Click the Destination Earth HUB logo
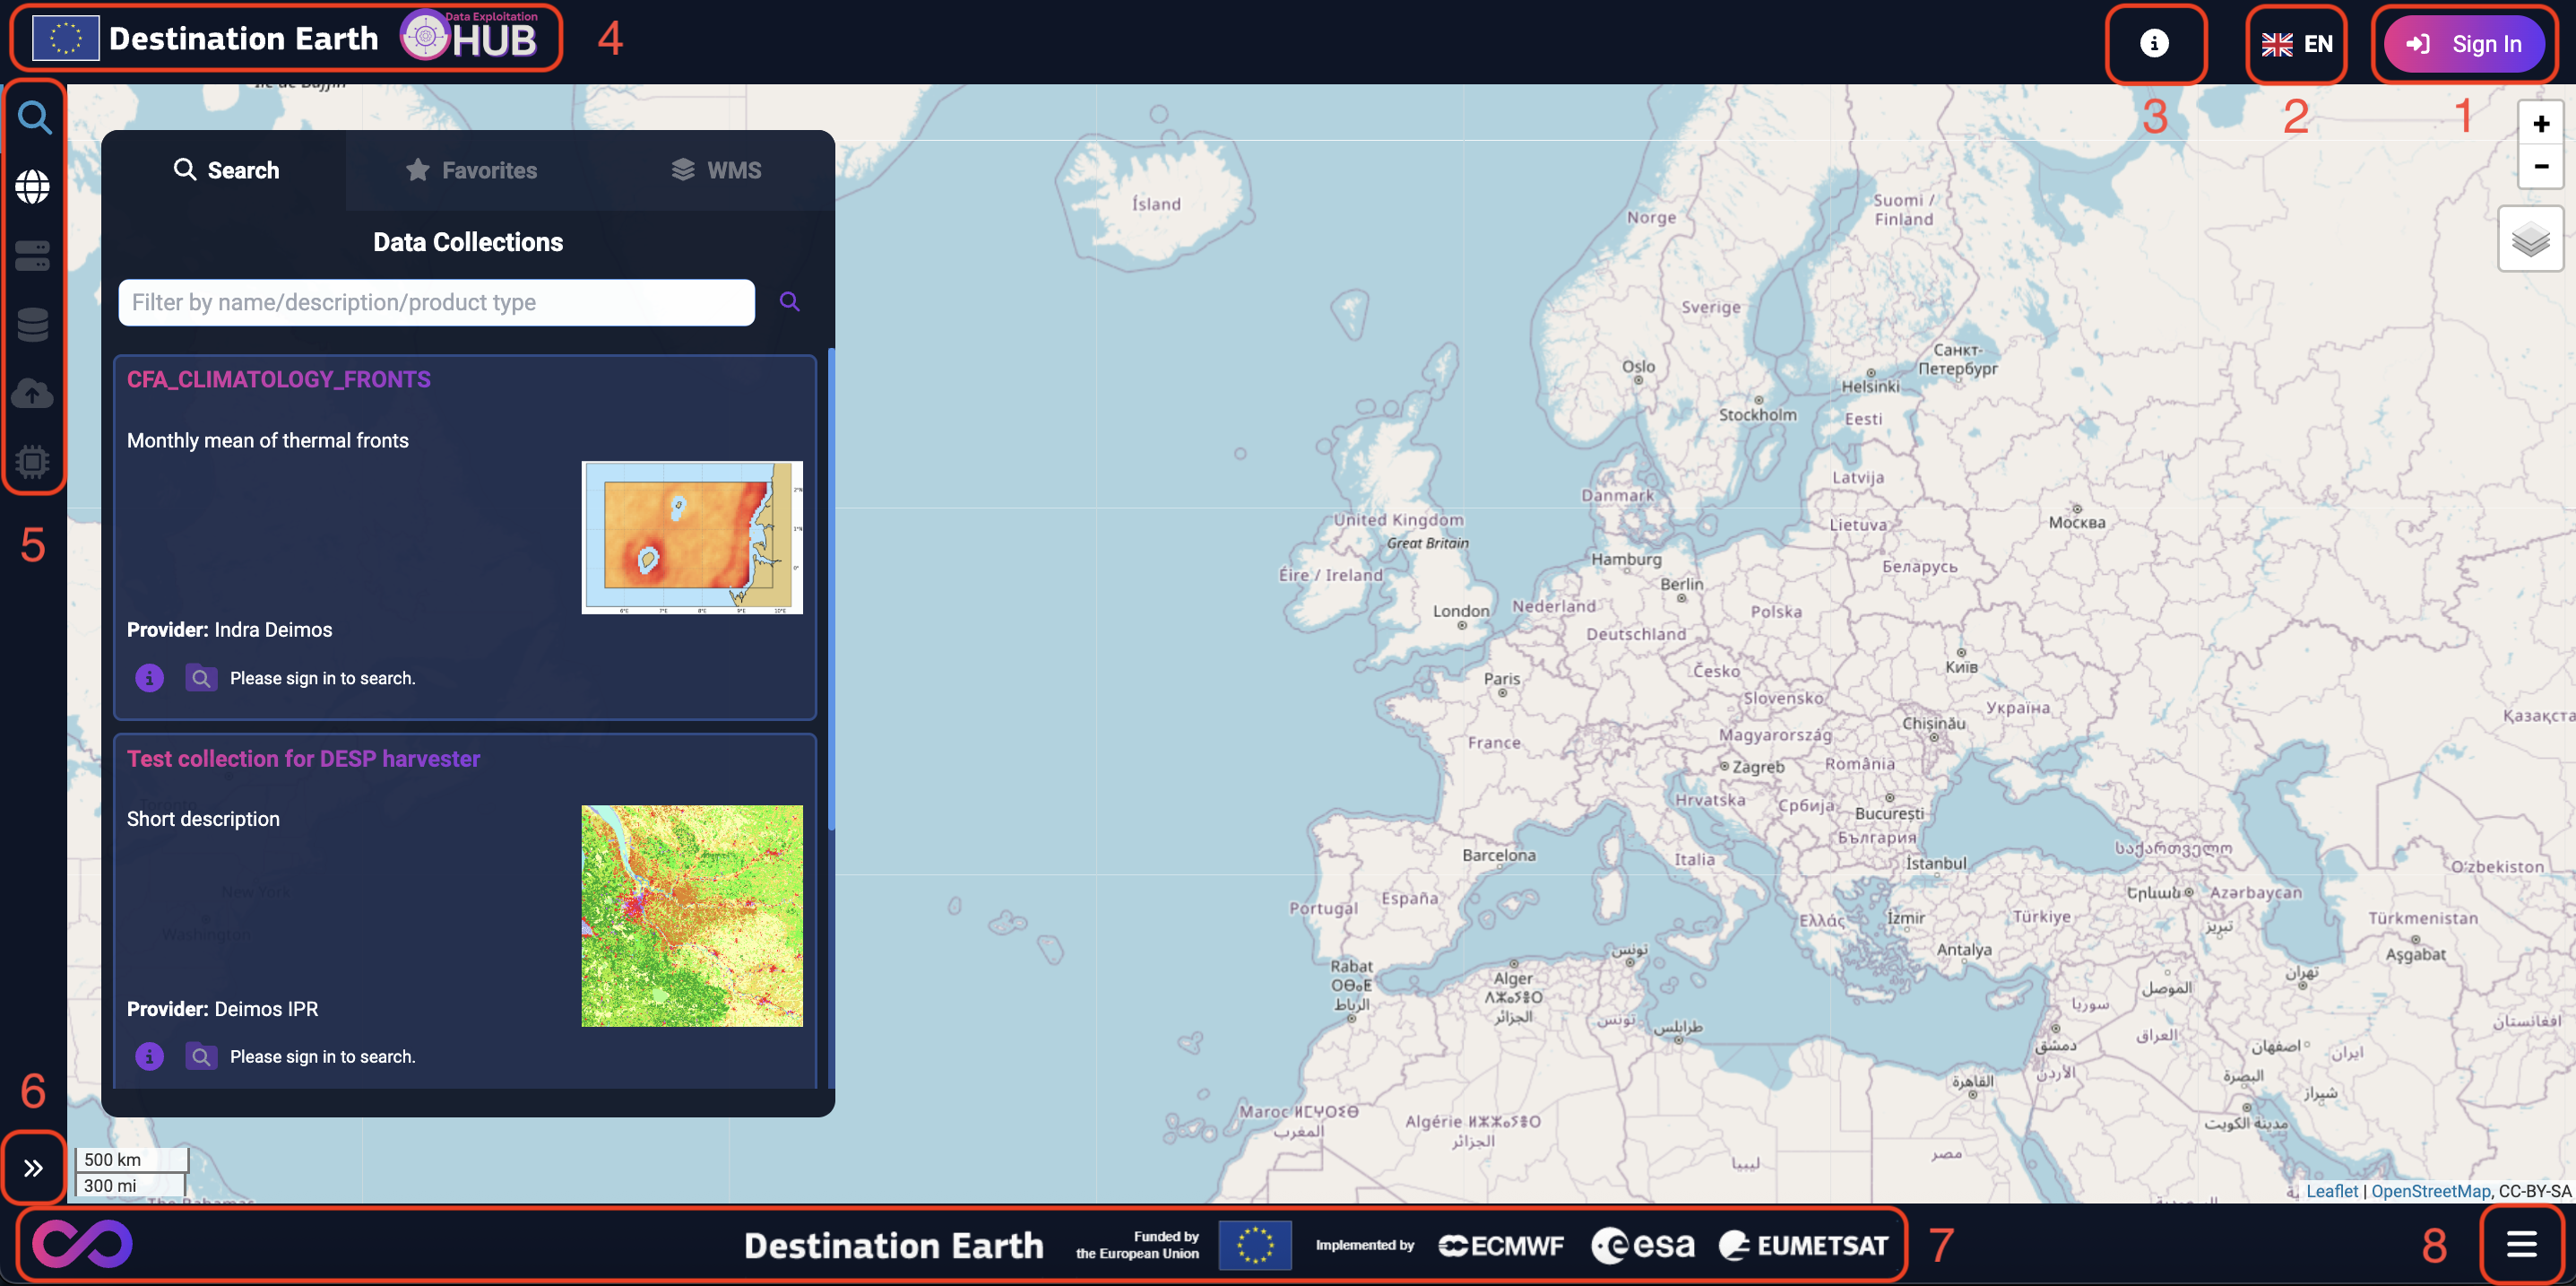This screenshot has height=1286, width=2576. (286, 38)
